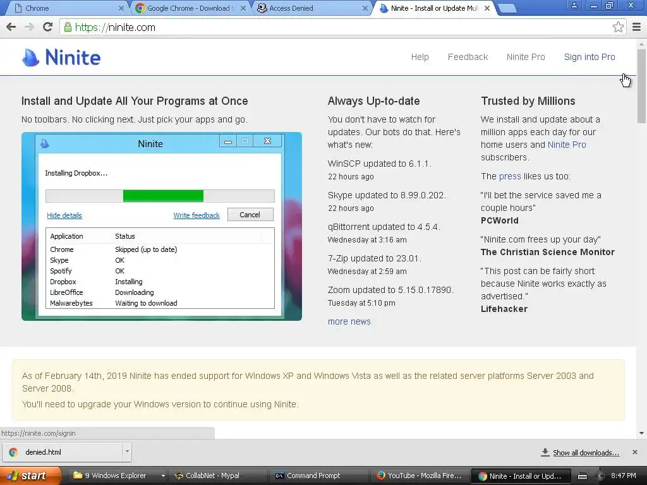647x485 pixels.
Task: Click Sign into Pro
Action: coord(590,57)
